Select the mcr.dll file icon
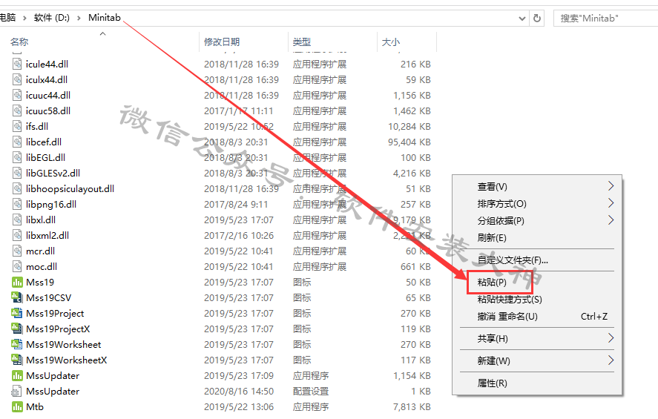 pyautogui.click(x=17, y=251)
